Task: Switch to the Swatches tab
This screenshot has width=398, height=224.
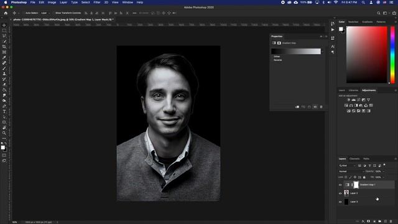Action: click(353, 22)
